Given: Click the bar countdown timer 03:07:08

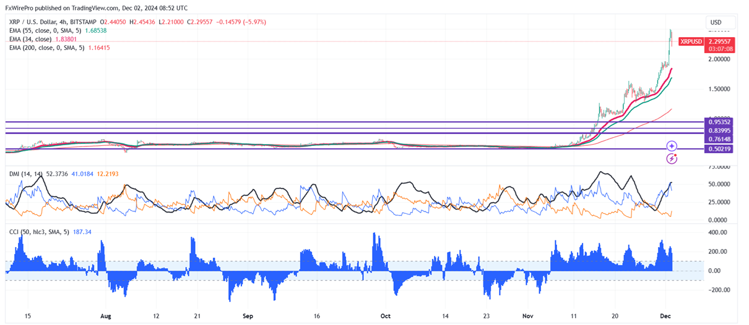Looking at the screenshot, I should tap(719, 49).
